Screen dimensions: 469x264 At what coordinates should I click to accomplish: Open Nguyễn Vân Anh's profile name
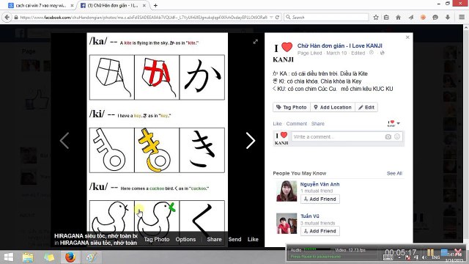(x=320, y=184)
